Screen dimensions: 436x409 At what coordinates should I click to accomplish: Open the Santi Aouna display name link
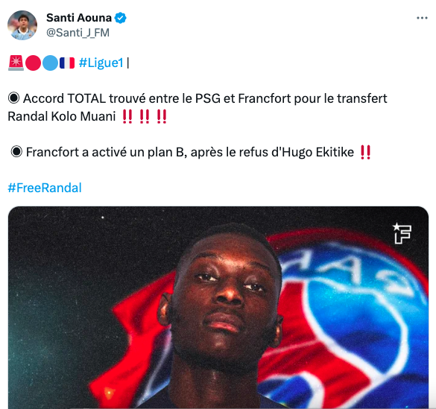pyautogui.click(x=79, y=18)
